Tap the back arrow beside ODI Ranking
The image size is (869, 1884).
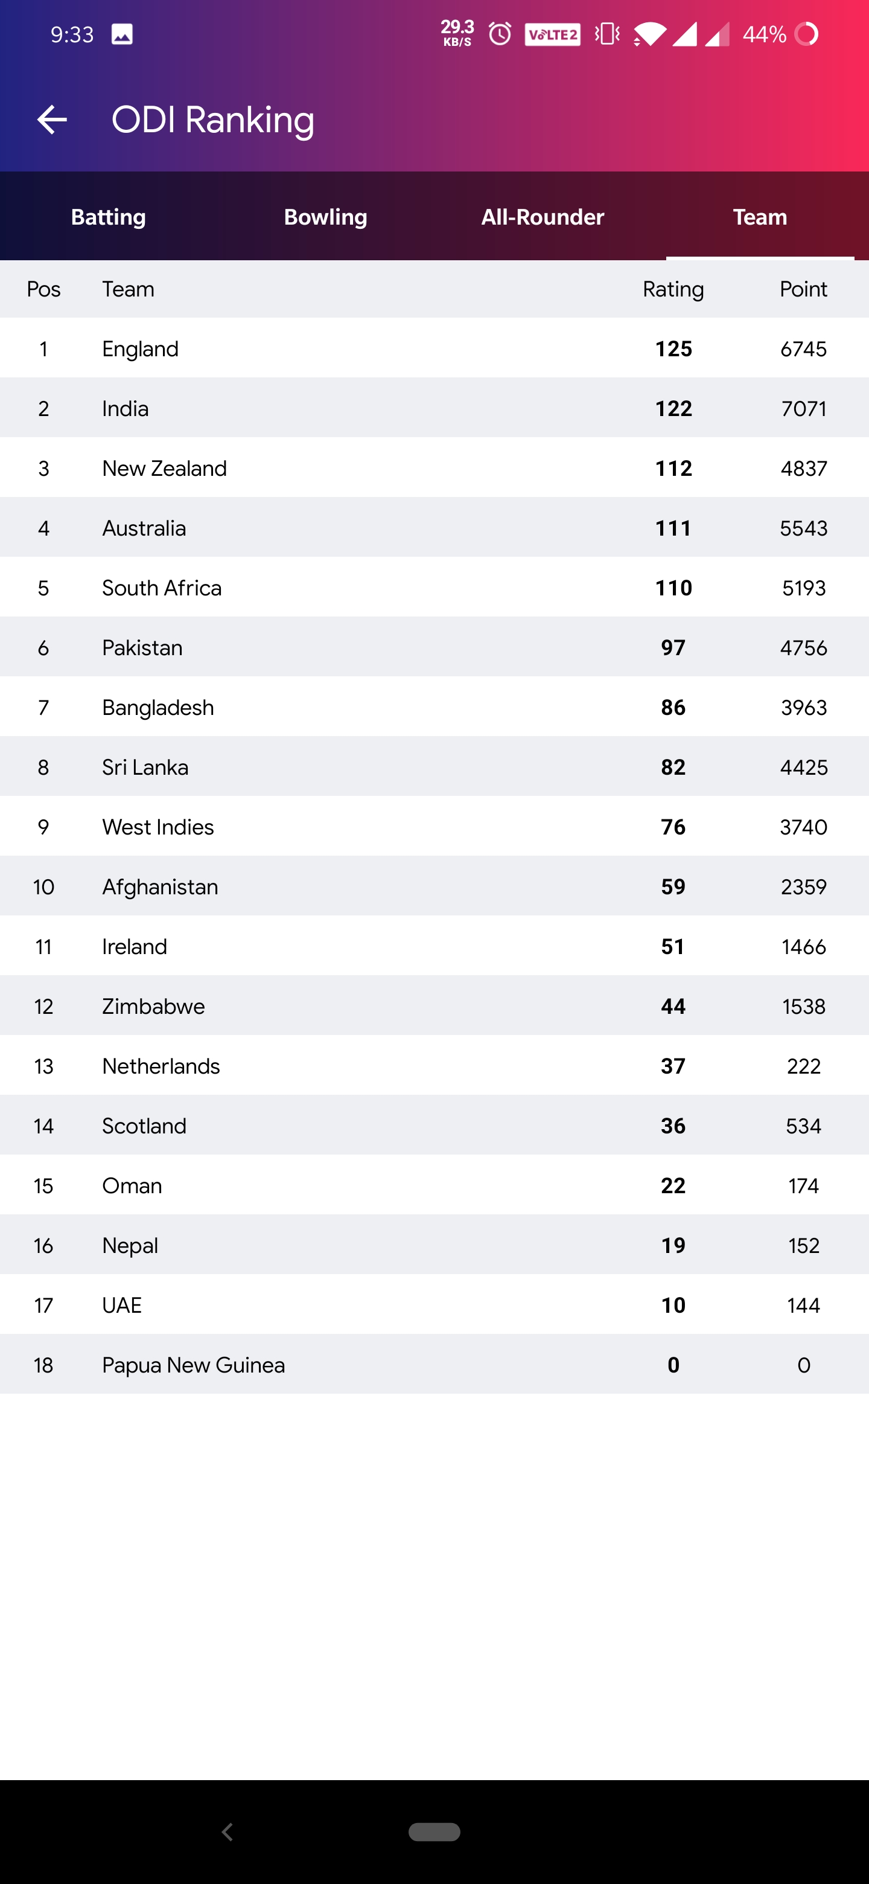52,120
